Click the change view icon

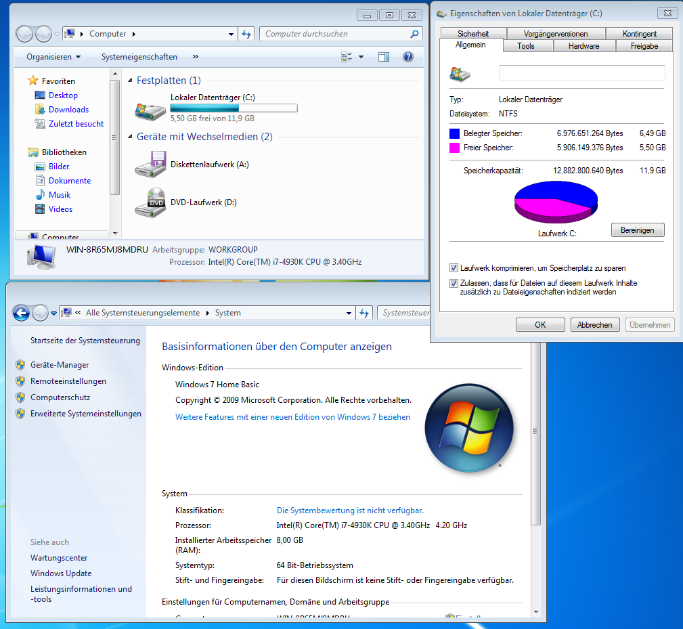347,57
